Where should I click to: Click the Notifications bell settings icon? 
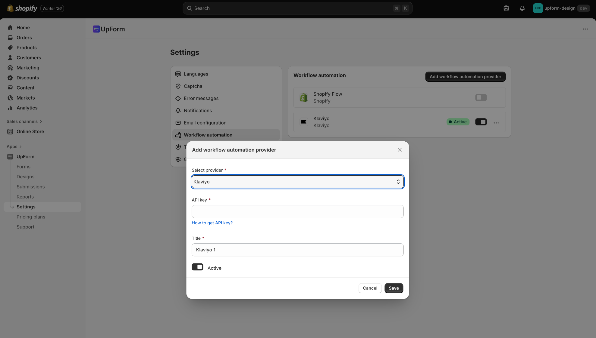coord(178,111)
